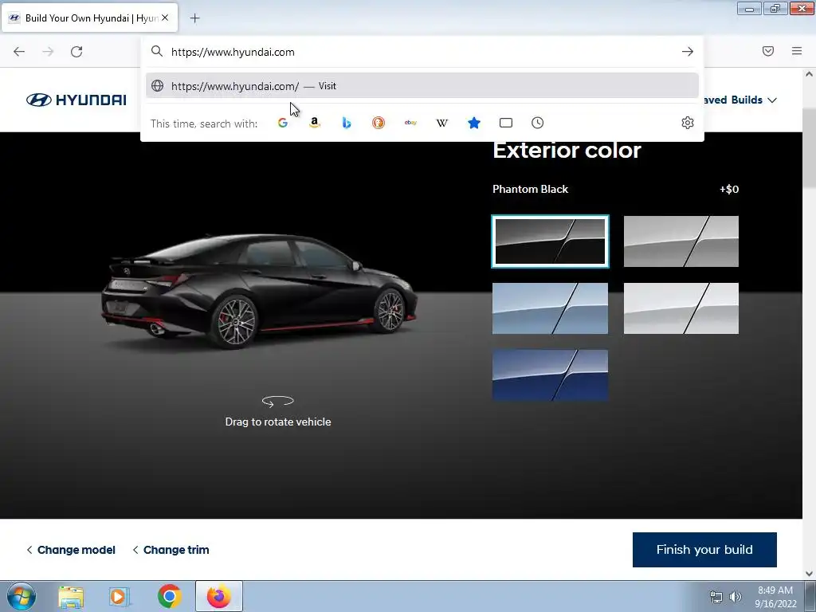The width and height of the screenshot is (816, 612).
Task: Click scrollbar up arrow
Action: pos(809,74)
